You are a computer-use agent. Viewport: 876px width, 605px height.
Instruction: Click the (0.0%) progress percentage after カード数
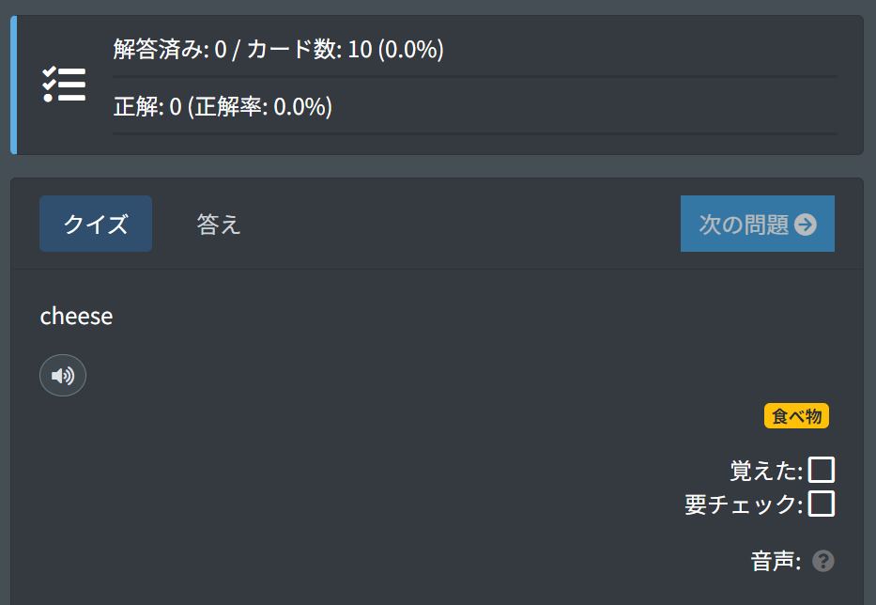click(410, 49)
